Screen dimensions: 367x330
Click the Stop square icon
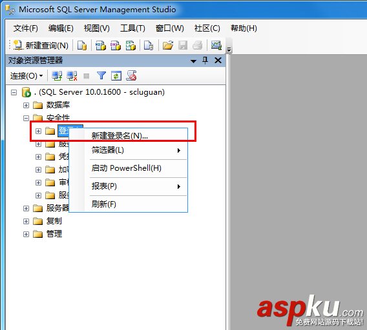tap(87, 76)
